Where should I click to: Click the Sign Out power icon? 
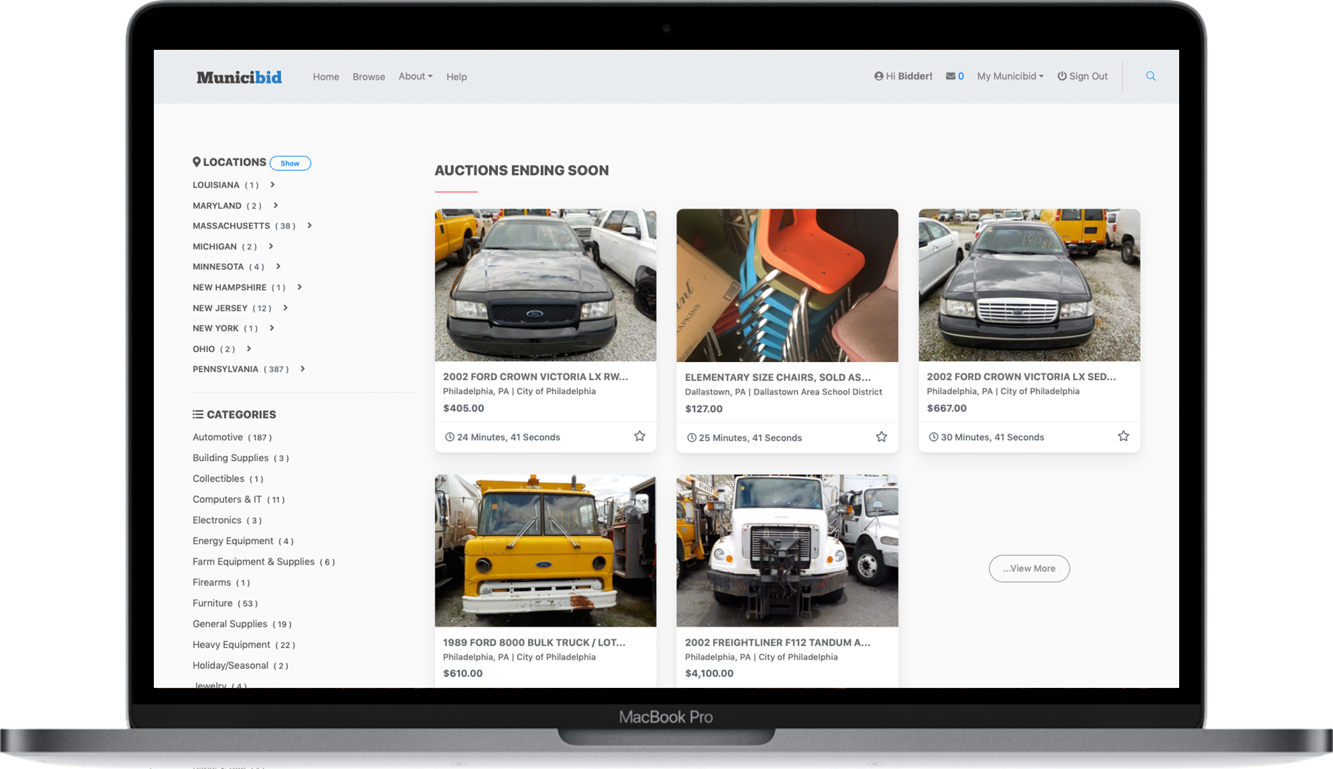pyautogui.click(x=1062, y=76)
